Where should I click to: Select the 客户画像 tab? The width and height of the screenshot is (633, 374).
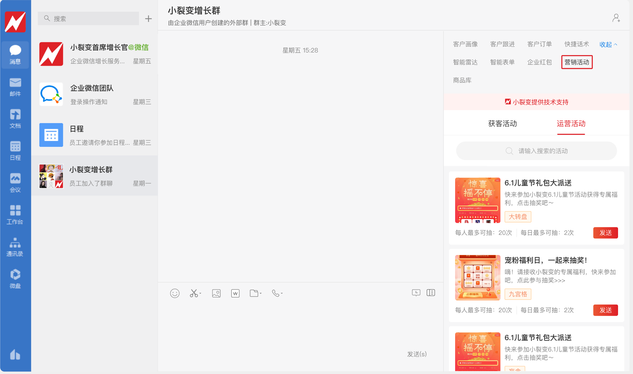[465, 44]
